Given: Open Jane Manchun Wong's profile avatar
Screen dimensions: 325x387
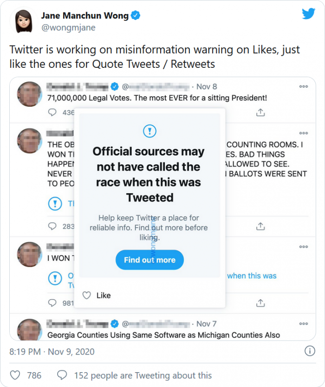Looking at the screenshot, I should [24, 21].
